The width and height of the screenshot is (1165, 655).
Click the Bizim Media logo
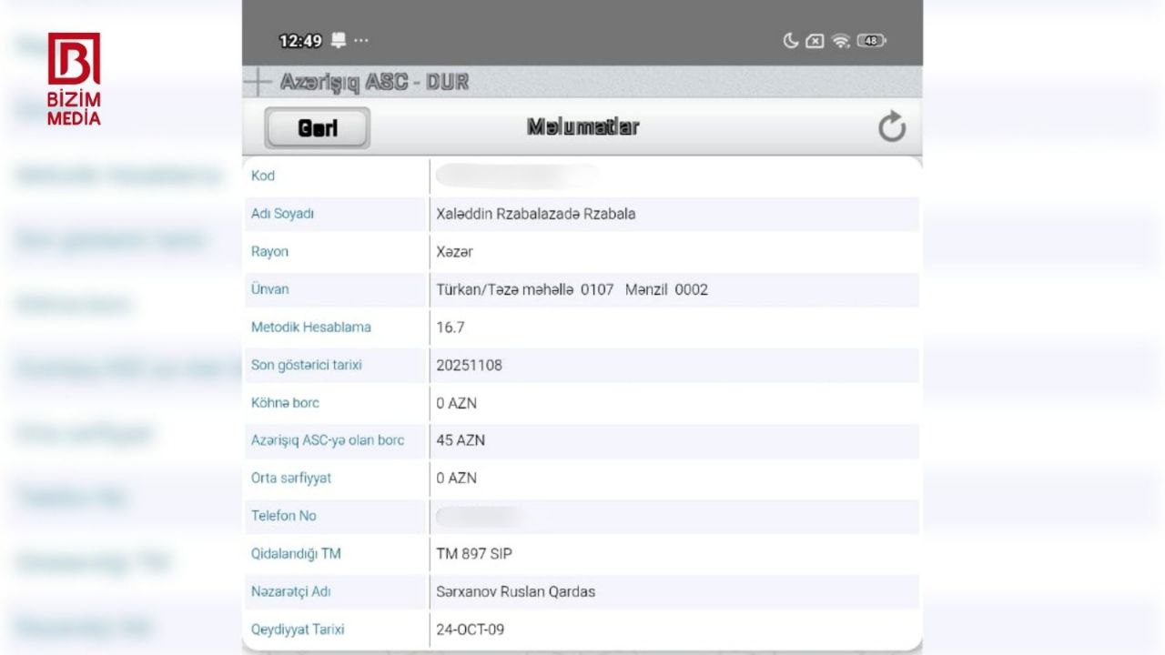point(74,79)
